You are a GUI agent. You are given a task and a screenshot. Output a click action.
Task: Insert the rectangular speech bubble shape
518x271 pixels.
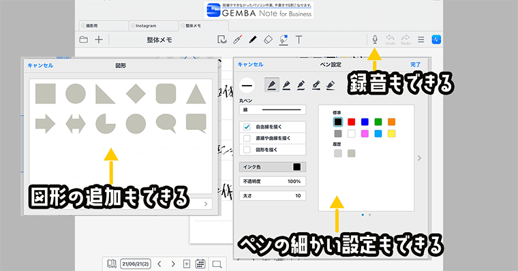point(196,123)
